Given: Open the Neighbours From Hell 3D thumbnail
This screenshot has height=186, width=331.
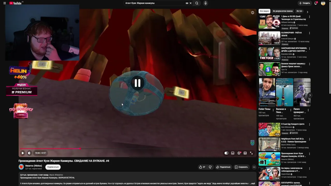Looking at the screenshot, I should pos(269,144).
